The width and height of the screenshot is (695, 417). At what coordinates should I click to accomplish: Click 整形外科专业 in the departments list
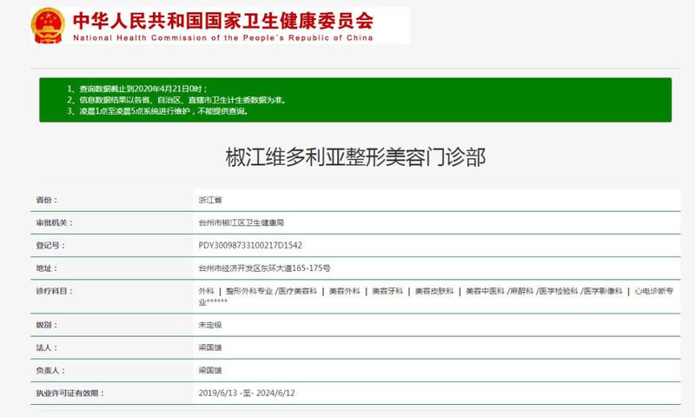coord(248,292)
